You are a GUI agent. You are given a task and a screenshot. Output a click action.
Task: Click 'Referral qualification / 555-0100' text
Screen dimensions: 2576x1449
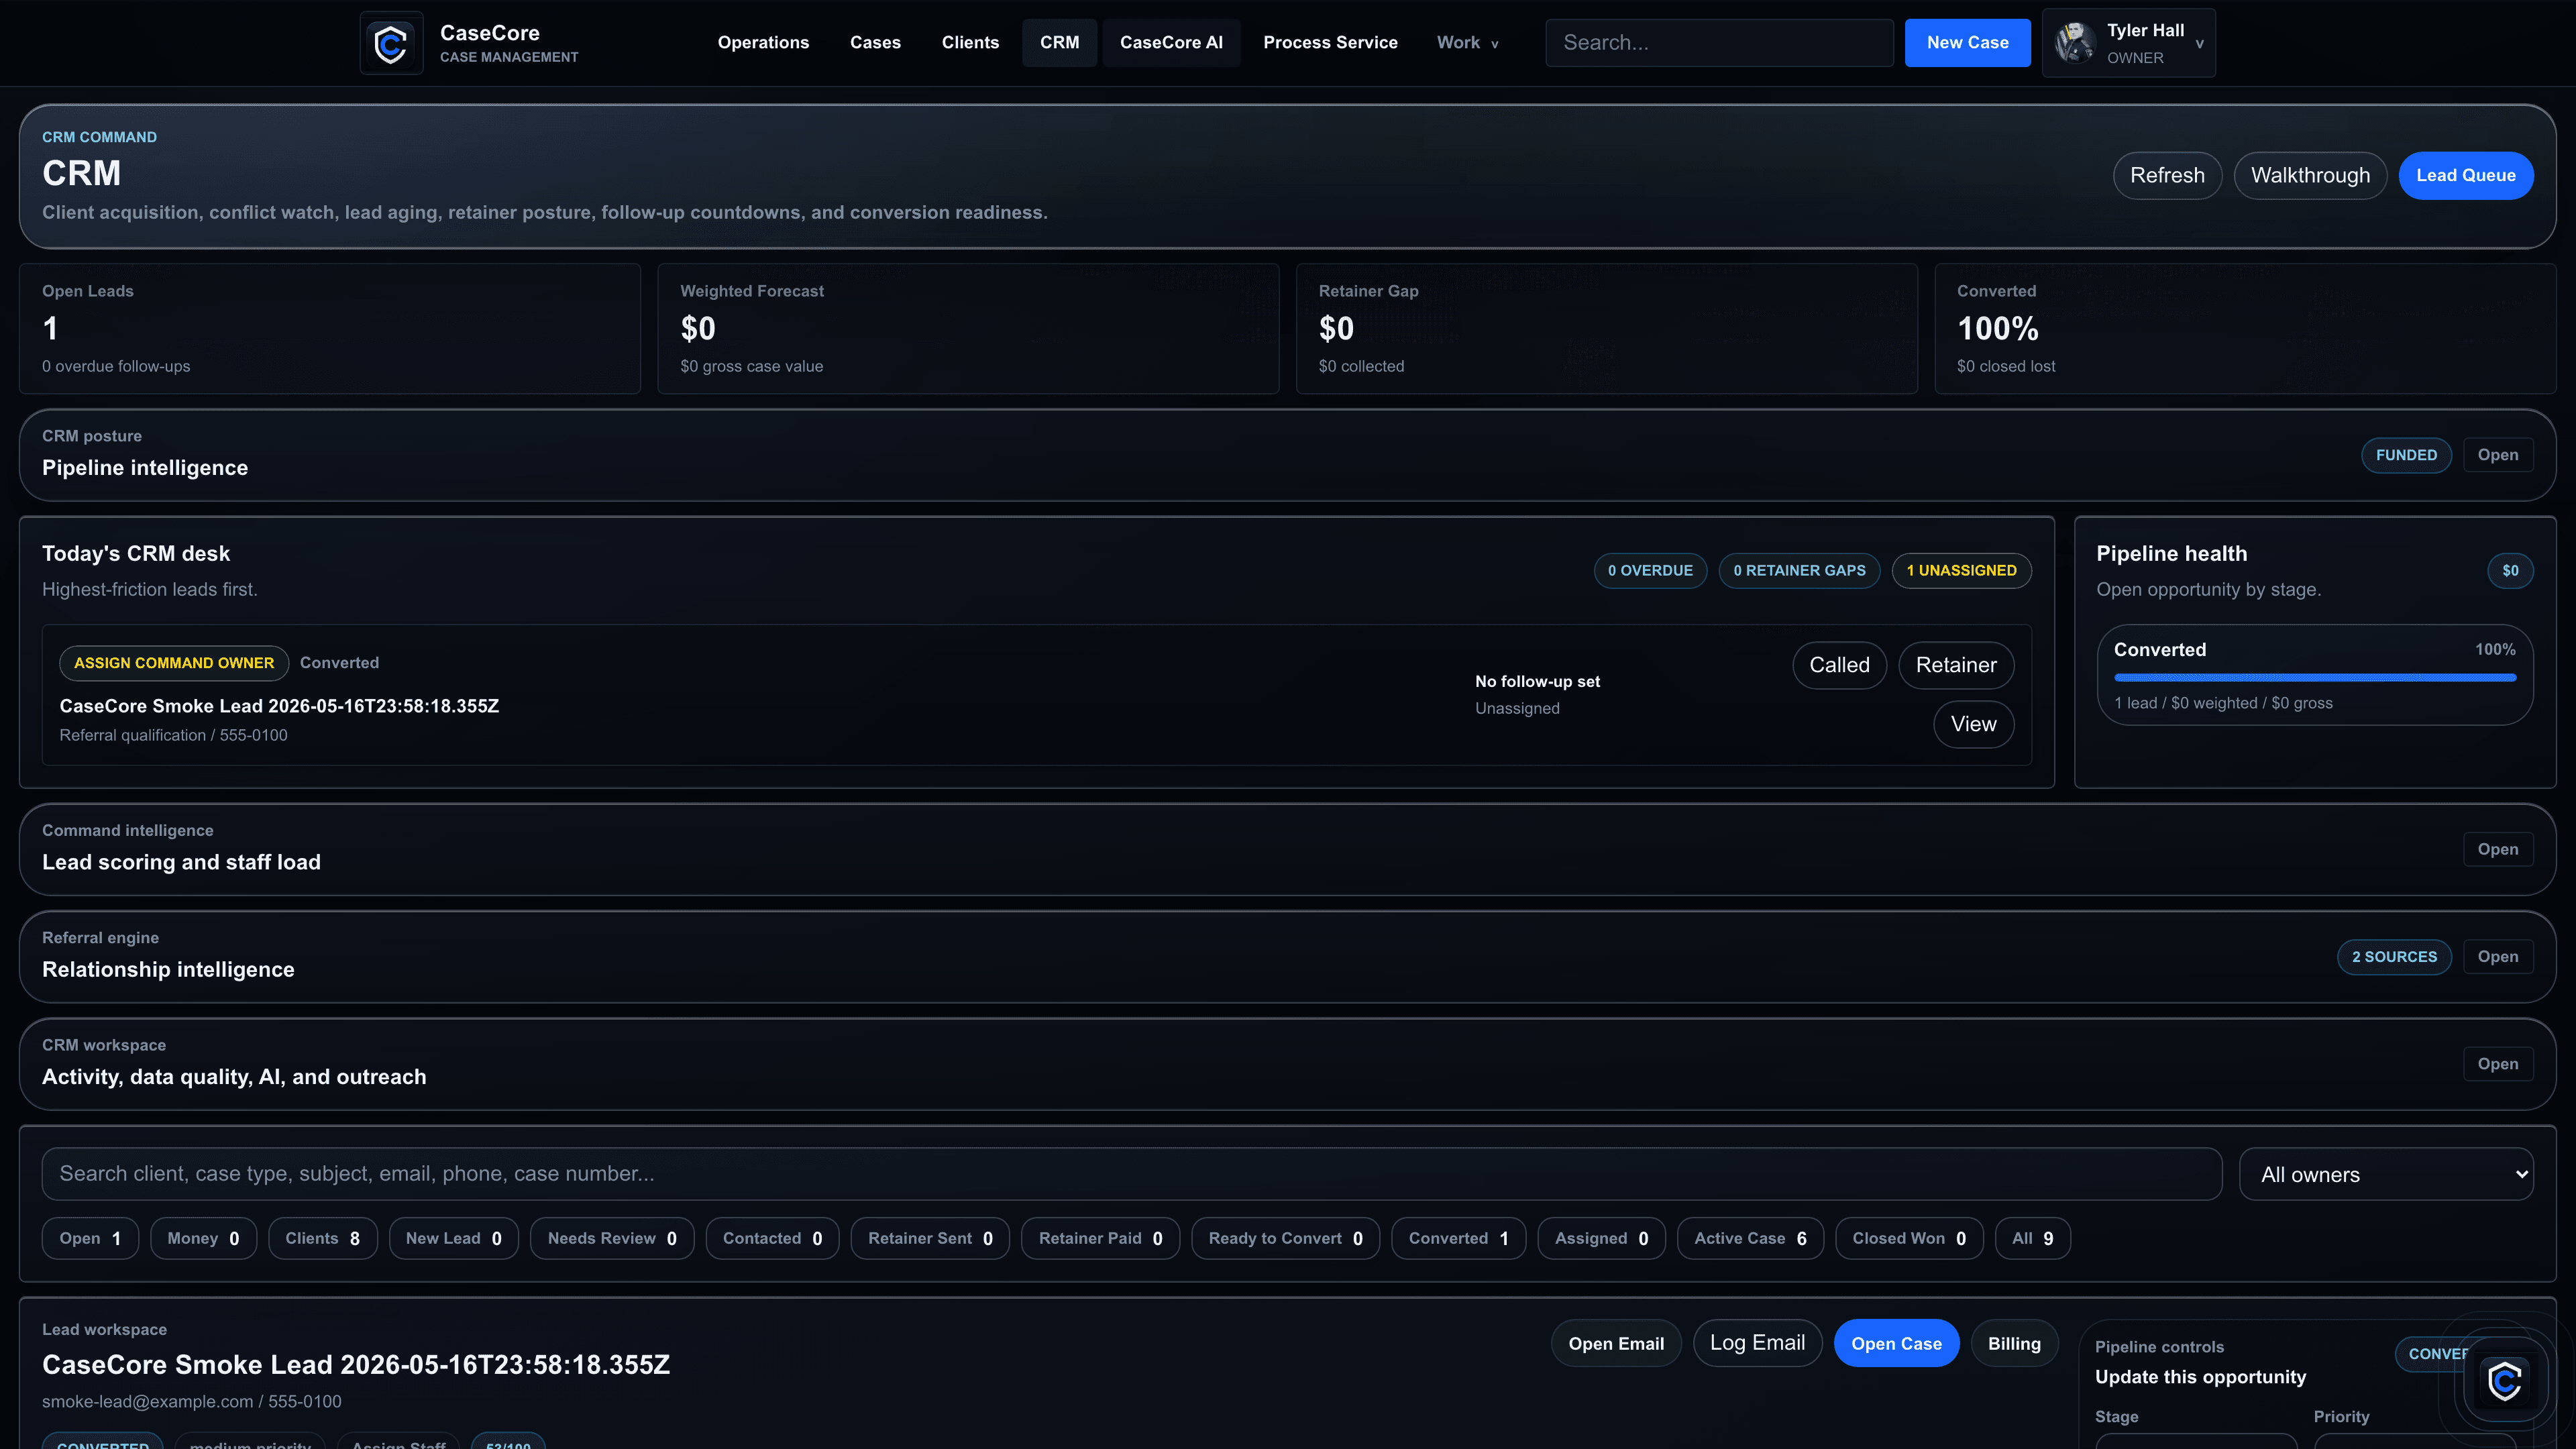pyautogui.click(x=173, y=735)
